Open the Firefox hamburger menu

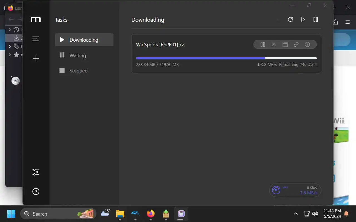click(x=348, y=22)
